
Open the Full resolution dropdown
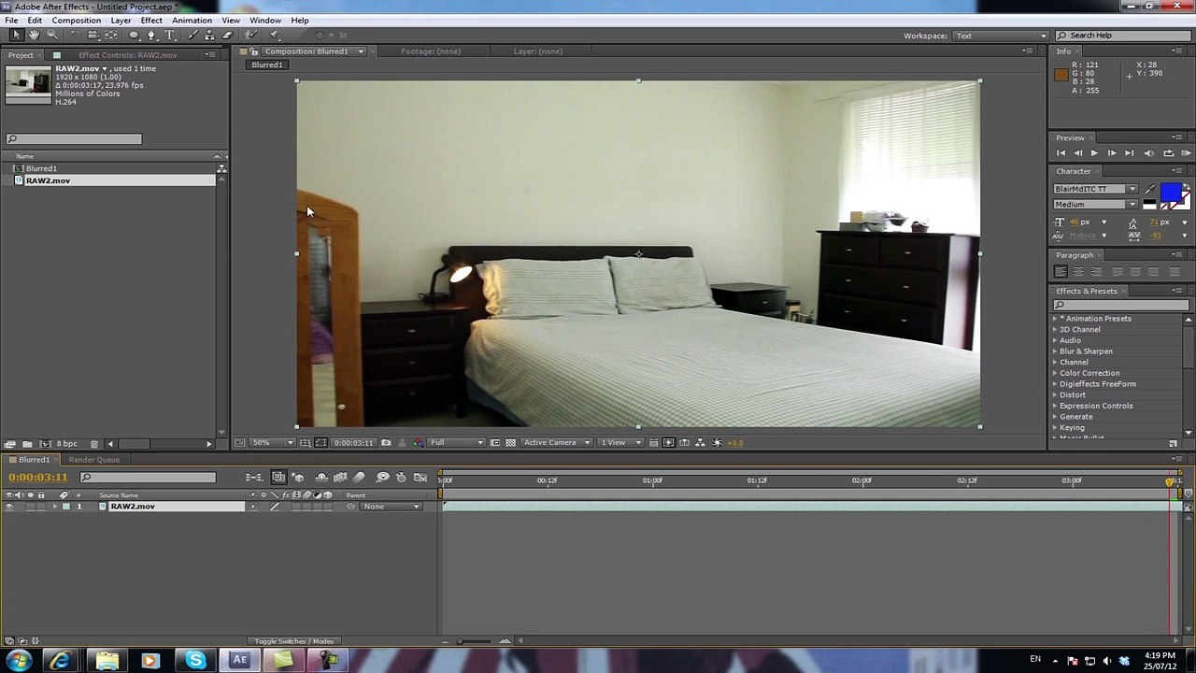click(457, 443)
